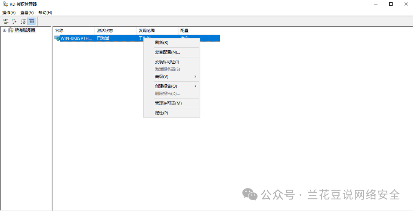The width and height of the screenshot is (413, 211).
Task: Select 所有服务器 in the tree
Action: (25, 30)
